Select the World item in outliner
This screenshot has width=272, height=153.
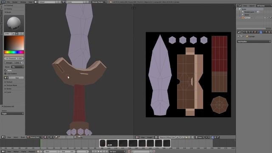pyautogui.click(x=246, y=15)
